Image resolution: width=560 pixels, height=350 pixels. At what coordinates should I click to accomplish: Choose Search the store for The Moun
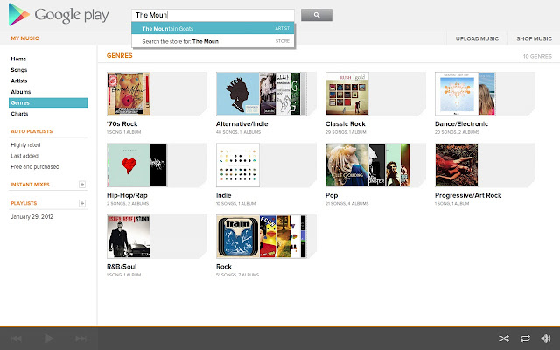(213, 41)
